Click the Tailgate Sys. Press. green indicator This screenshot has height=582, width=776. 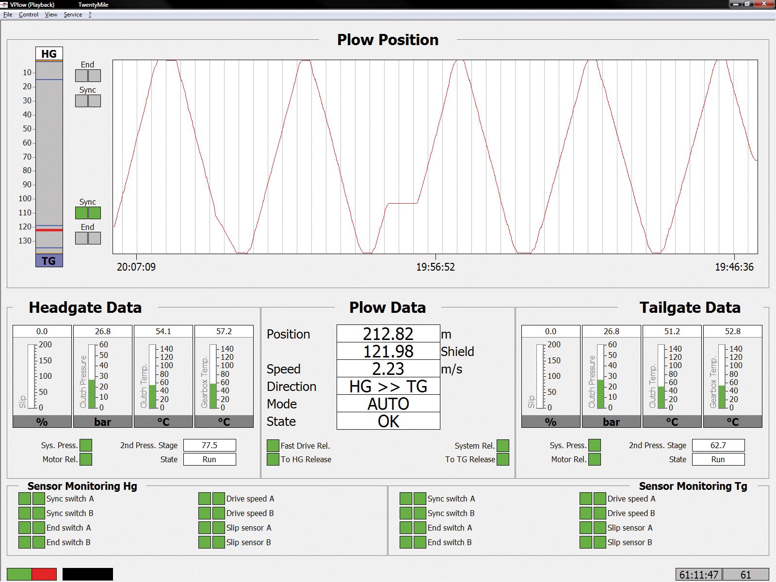595,445
